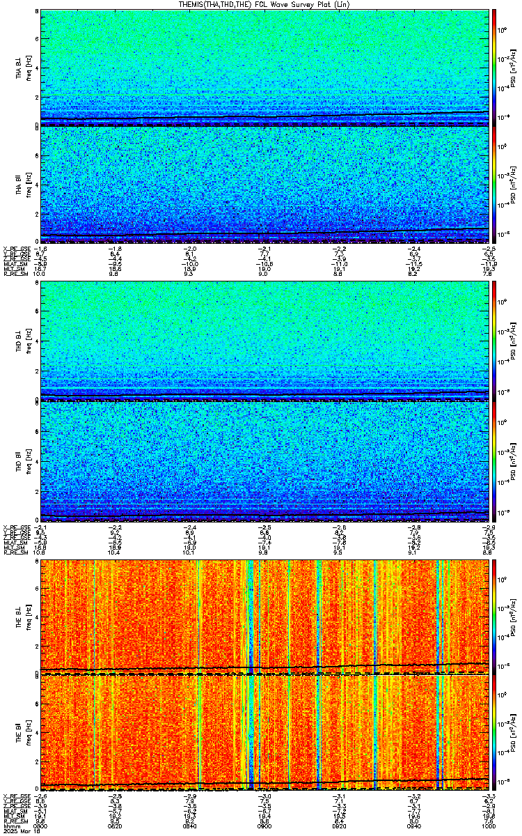Click the black cyclotron frequency line in THA B-perpendicular panel
522x836 pixels.
click(x=264, y=116)
